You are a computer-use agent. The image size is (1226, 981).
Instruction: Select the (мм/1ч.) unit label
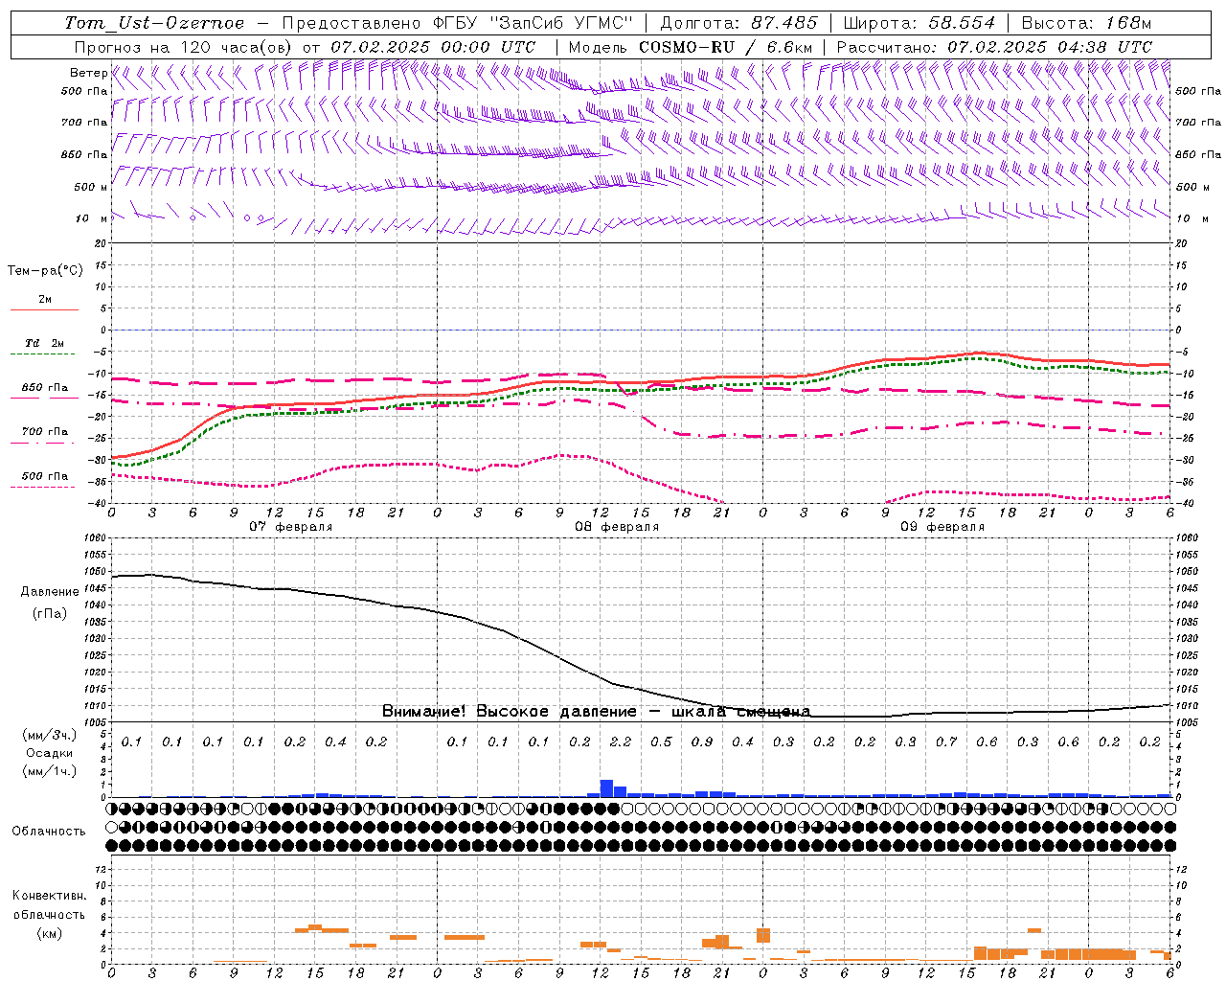(x=50, y=771)
